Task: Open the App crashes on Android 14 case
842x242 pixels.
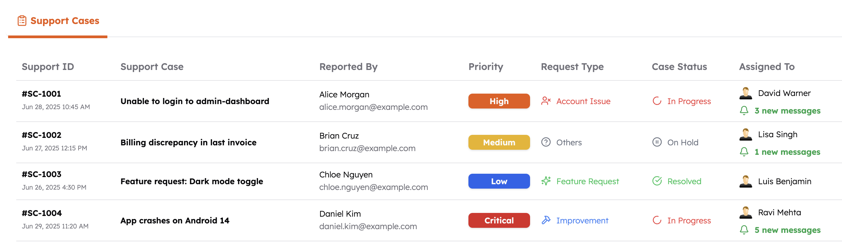Action: [175, 220]
